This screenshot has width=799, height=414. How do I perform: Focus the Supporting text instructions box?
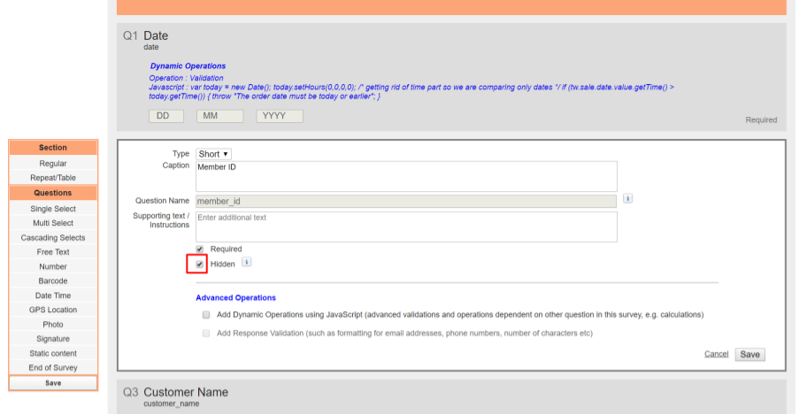click(x=406, y=226)
